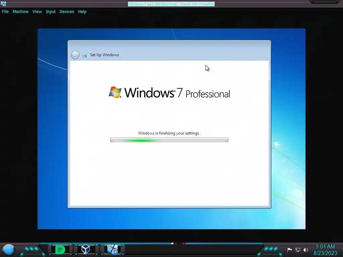Open the Input menu
This screenshot has height=257, width=343.
(x=51, y=12)
